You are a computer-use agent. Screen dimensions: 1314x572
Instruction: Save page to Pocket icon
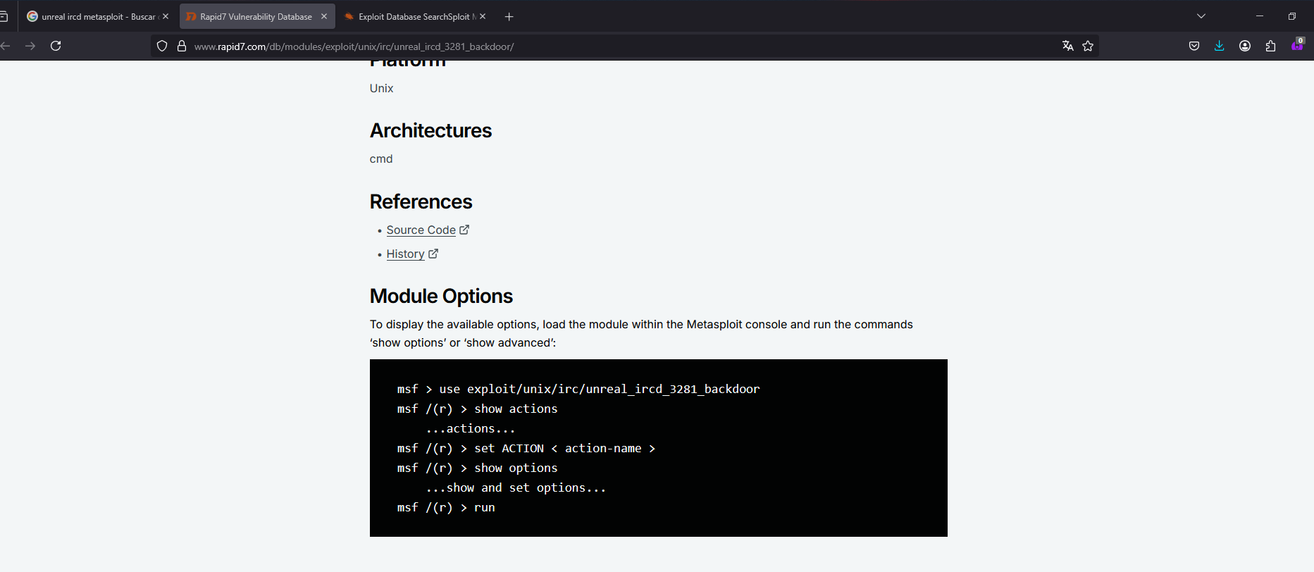point(1194,46)
